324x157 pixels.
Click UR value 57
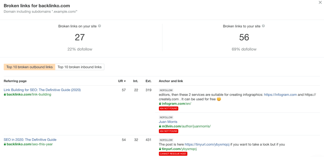[123, 90]
